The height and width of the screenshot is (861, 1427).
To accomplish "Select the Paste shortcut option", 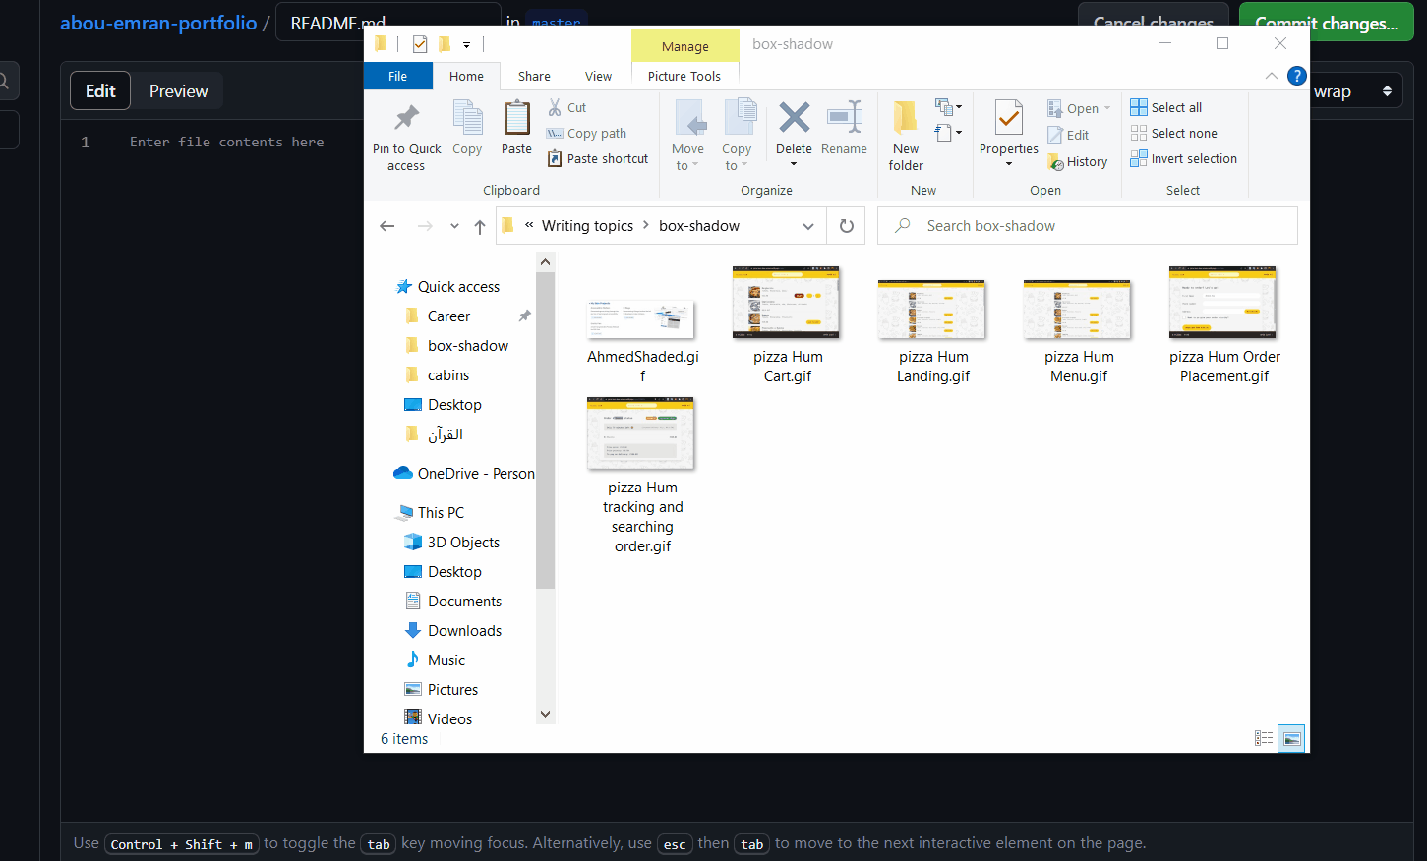I will (x=598, y=158).
